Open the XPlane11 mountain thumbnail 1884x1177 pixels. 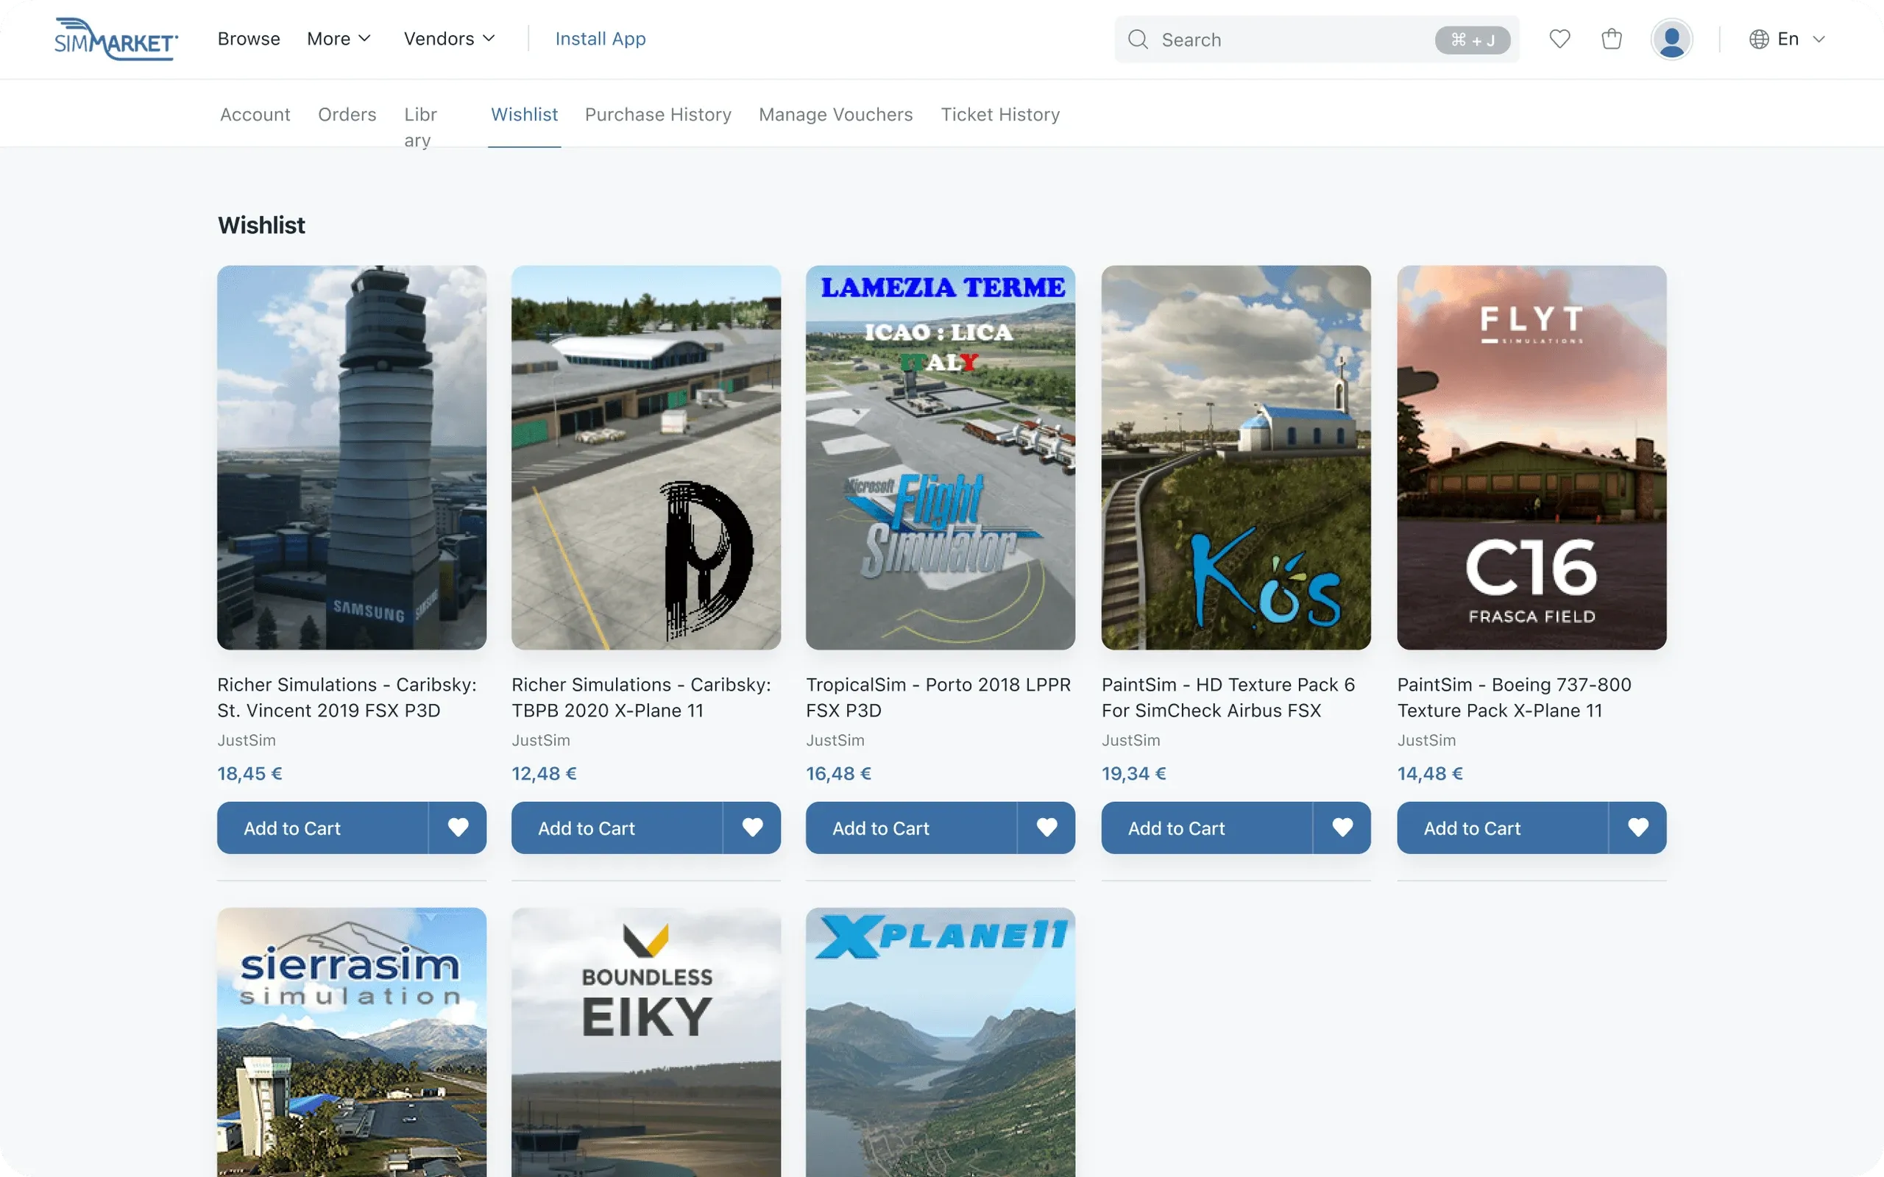coord(941,1042)
